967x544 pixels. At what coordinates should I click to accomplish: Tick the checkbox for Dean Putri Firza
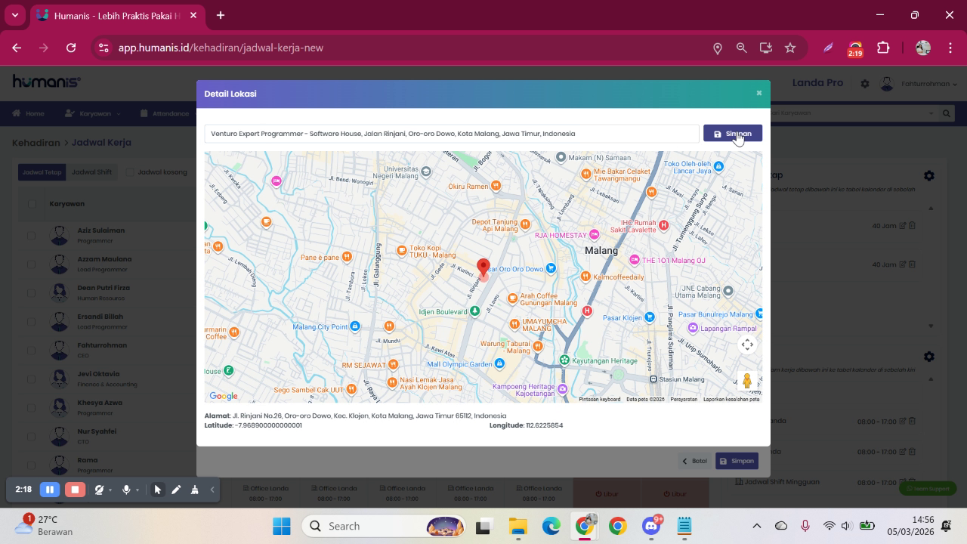(x=32, y=293)
